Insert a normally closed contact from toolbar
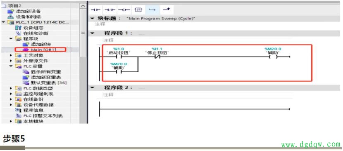 point(110,10)
